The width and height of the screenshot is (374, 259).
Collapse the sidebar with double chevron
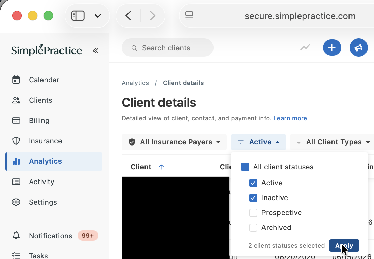tap(96, 51)
